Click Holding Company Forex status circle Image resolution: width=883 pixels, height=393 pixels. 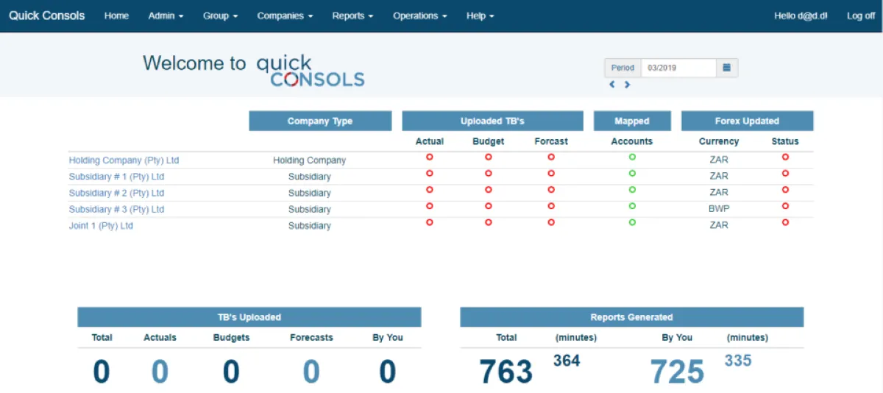(785, 157)
